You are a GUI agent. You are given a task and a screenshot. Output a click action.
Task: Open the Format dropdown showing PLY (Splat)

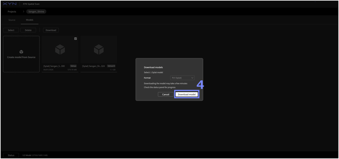coord(182,78)
